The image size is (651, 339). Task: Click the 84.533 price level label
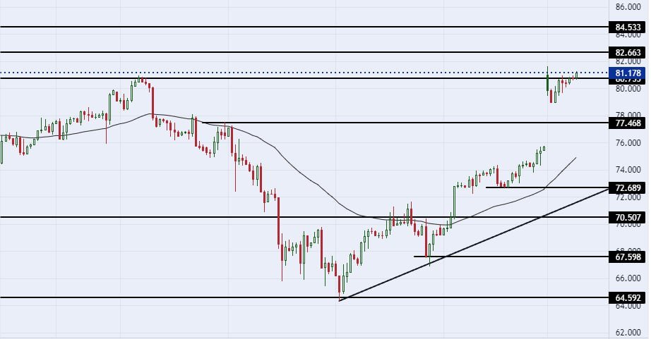[628, 27]
